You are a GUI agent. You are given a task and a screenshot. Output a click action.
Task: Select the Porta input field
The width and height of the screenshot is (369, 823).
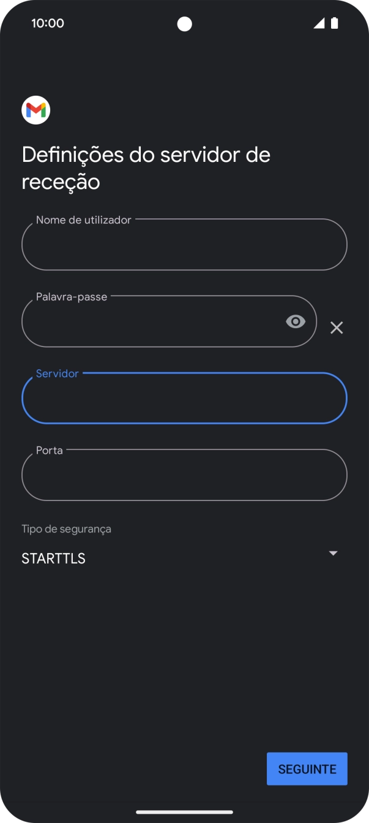184,476
